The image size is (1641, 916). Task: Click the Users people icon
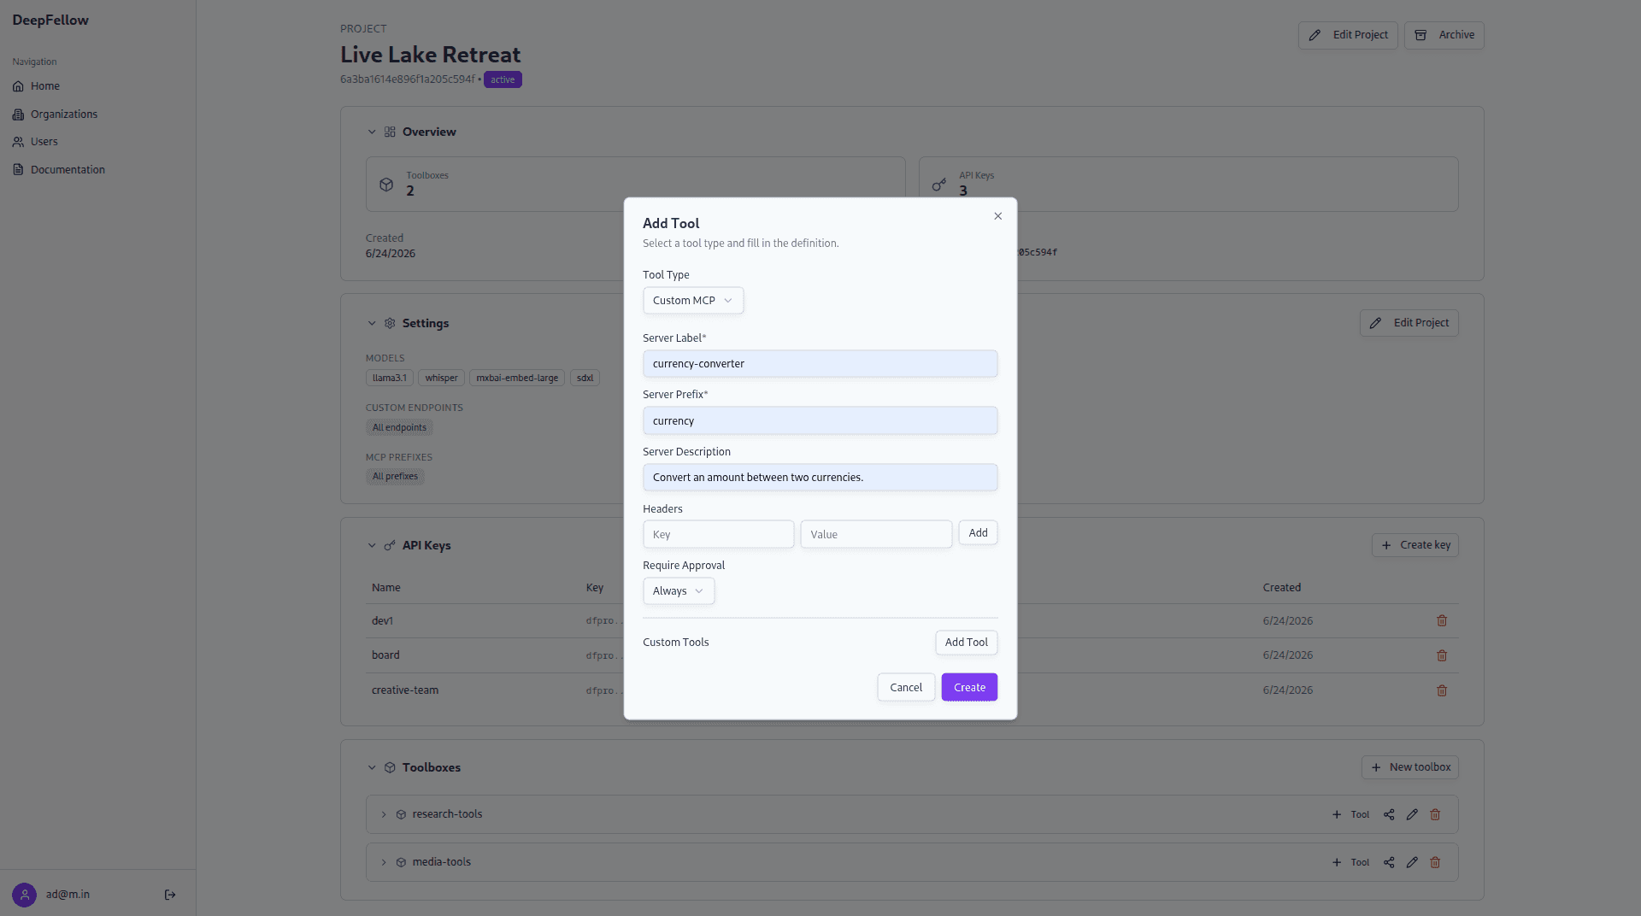click(18, 142)
